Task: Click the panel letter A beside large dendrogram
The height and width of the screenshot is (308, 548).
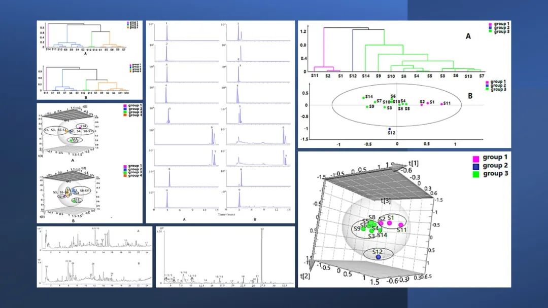Action: click(x=468, y=36)
